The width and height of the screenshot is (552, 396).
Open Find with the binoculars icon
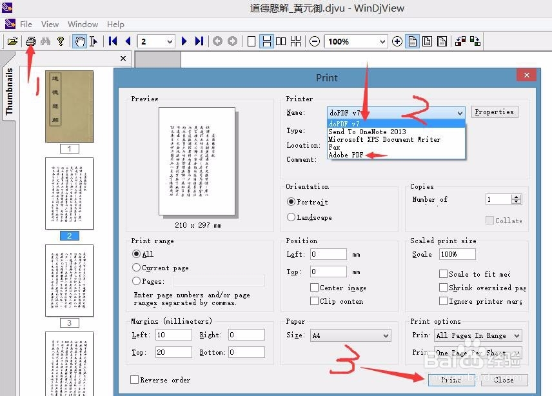tap(45, 41)
